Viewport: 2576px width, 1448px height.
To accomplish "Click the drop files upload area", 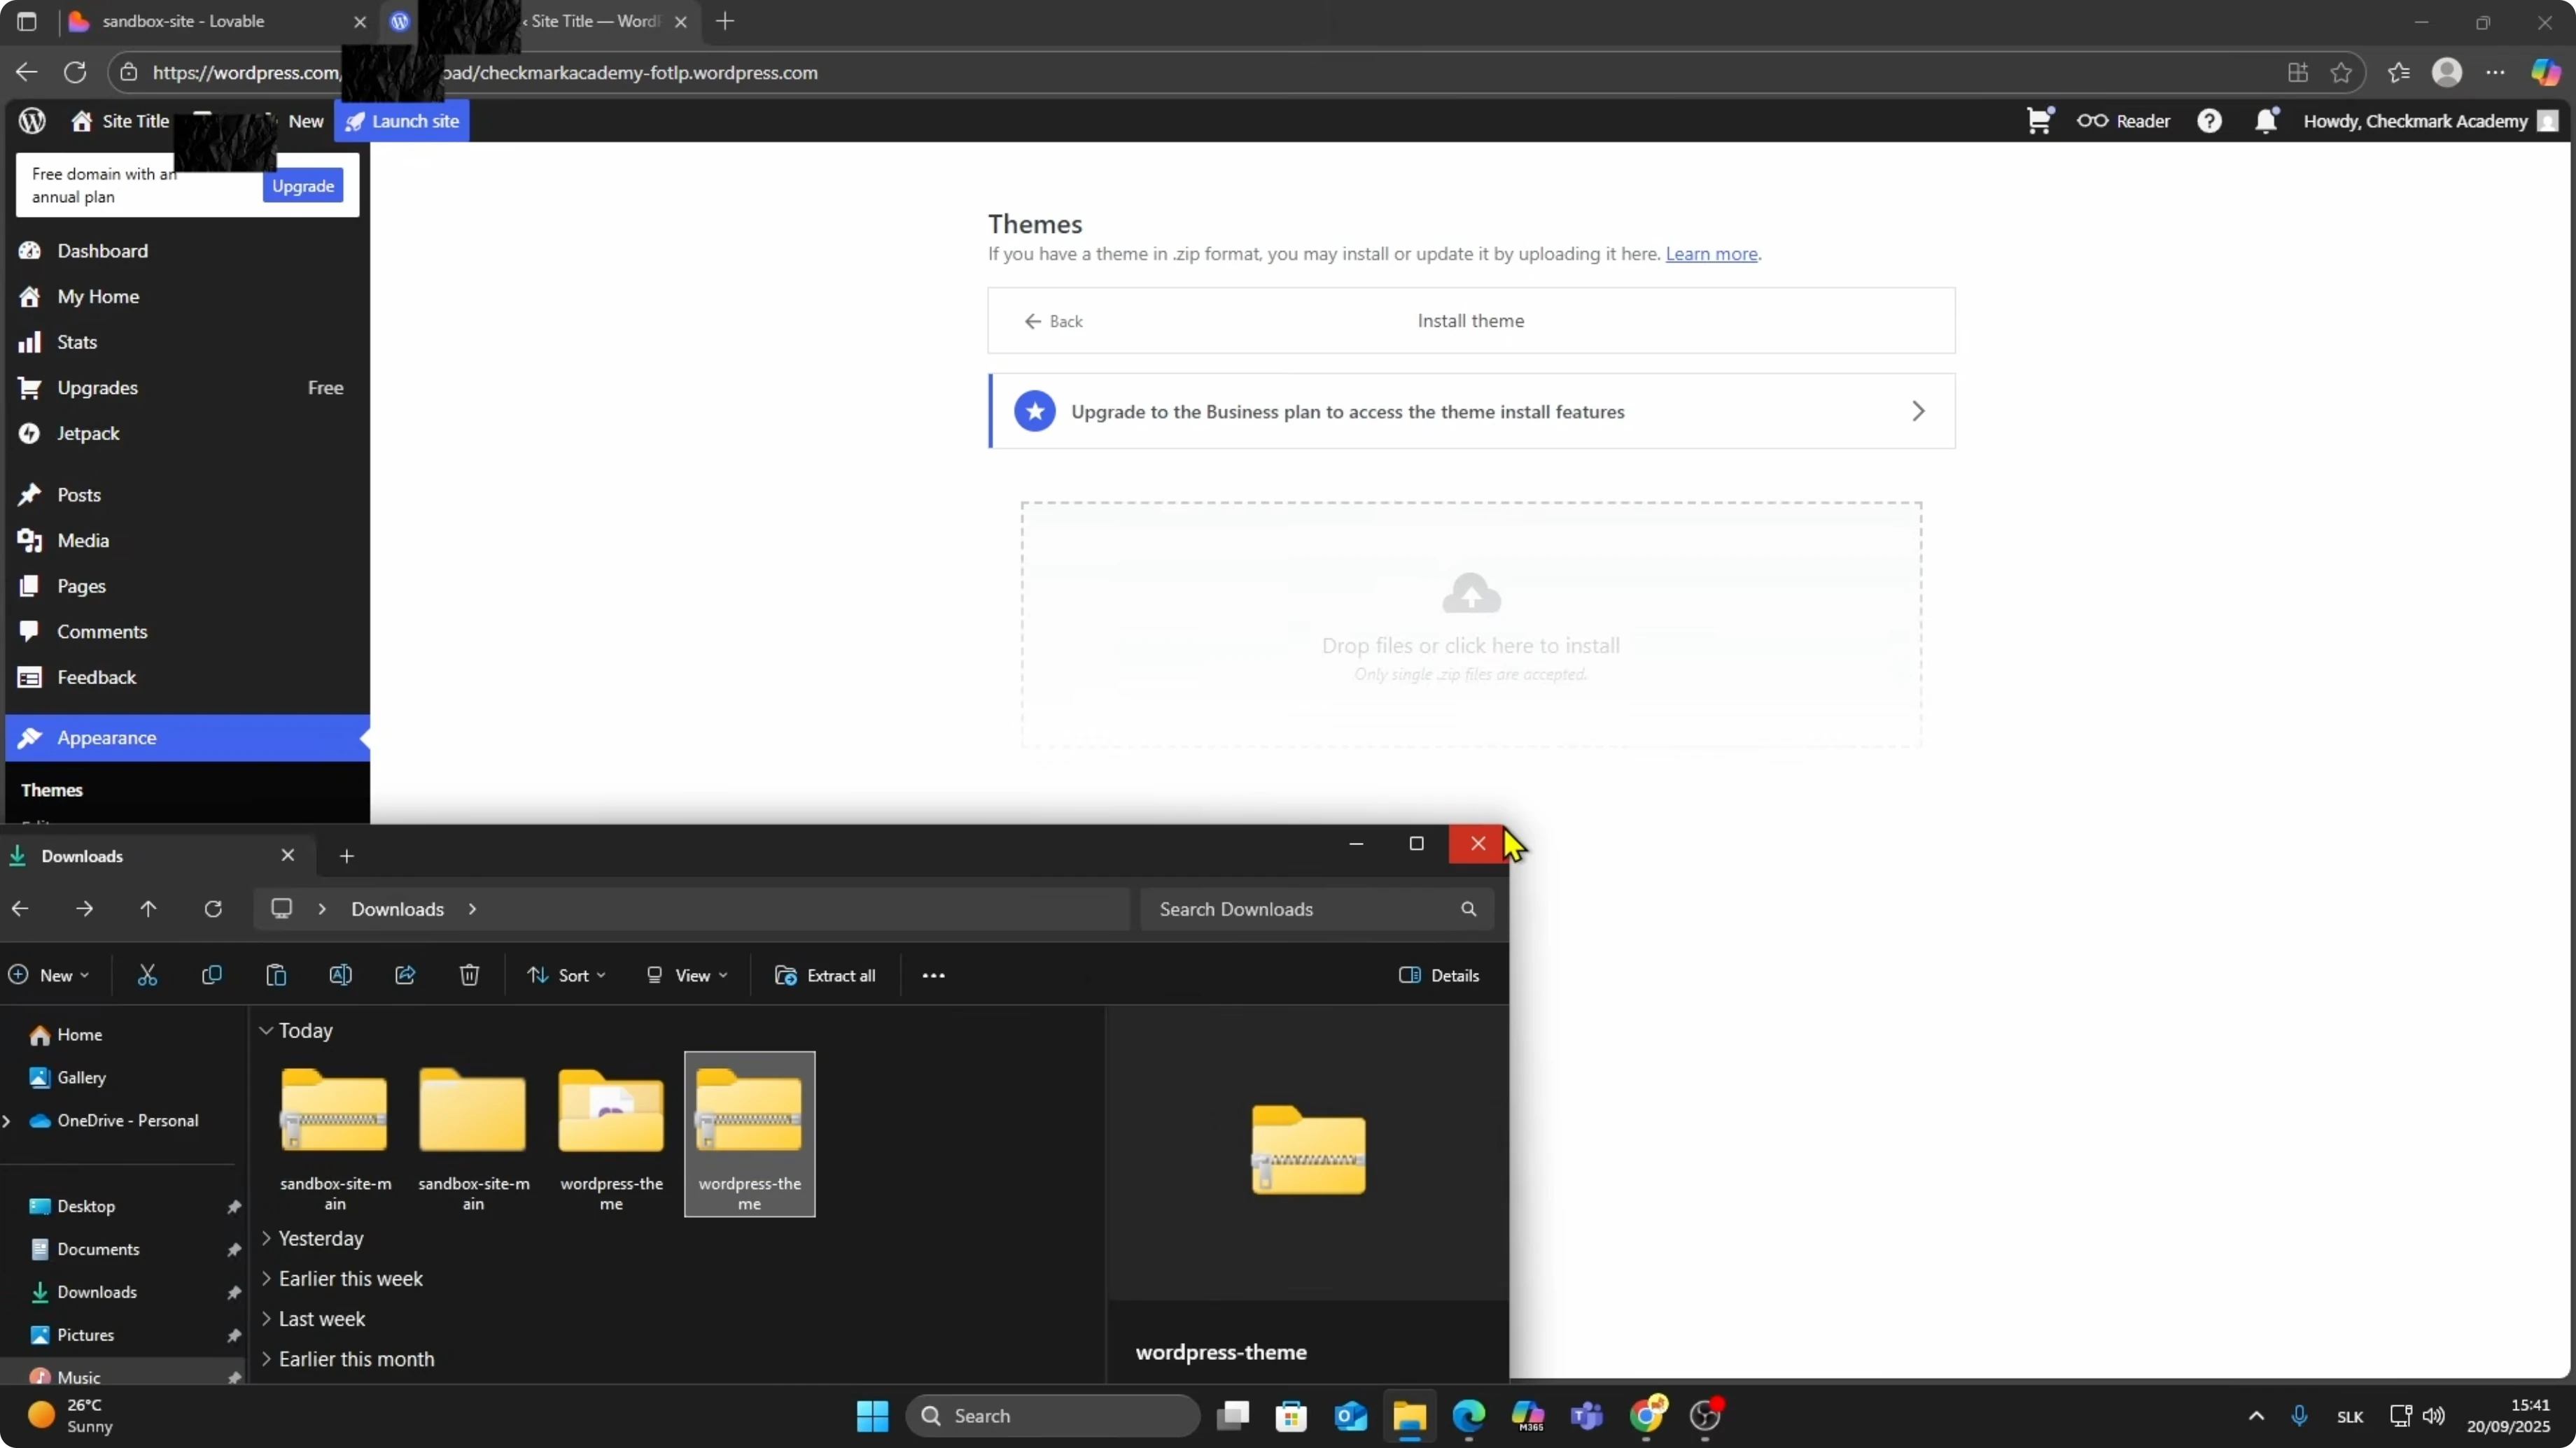I will 1471,625.
